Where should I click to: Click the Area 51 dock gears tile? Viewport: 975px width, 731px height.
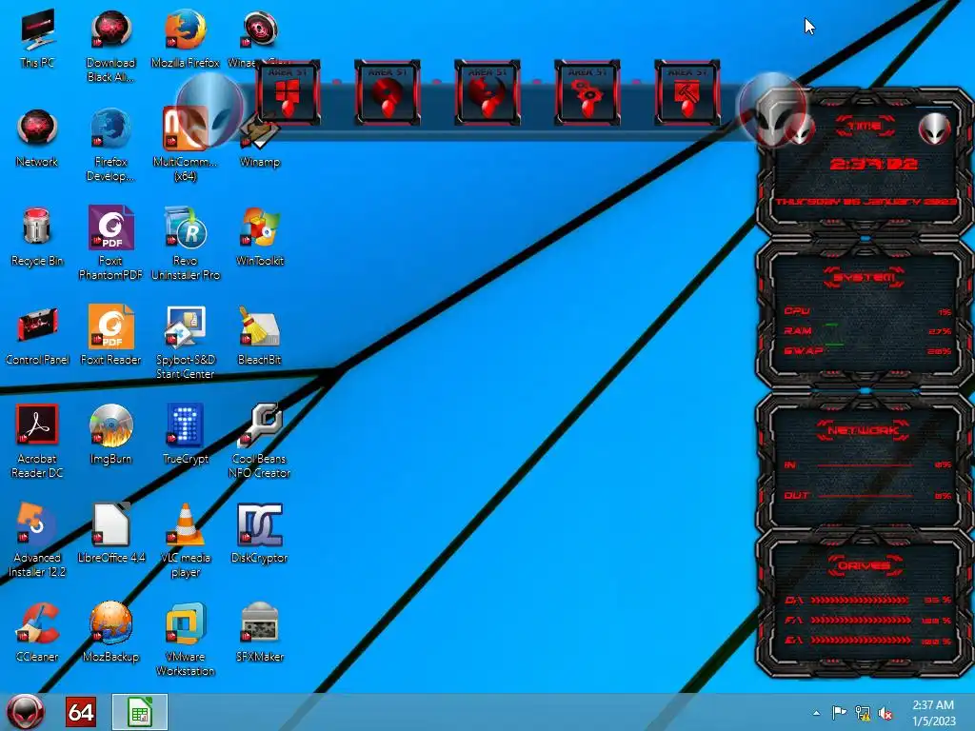(x=587, y=93)
